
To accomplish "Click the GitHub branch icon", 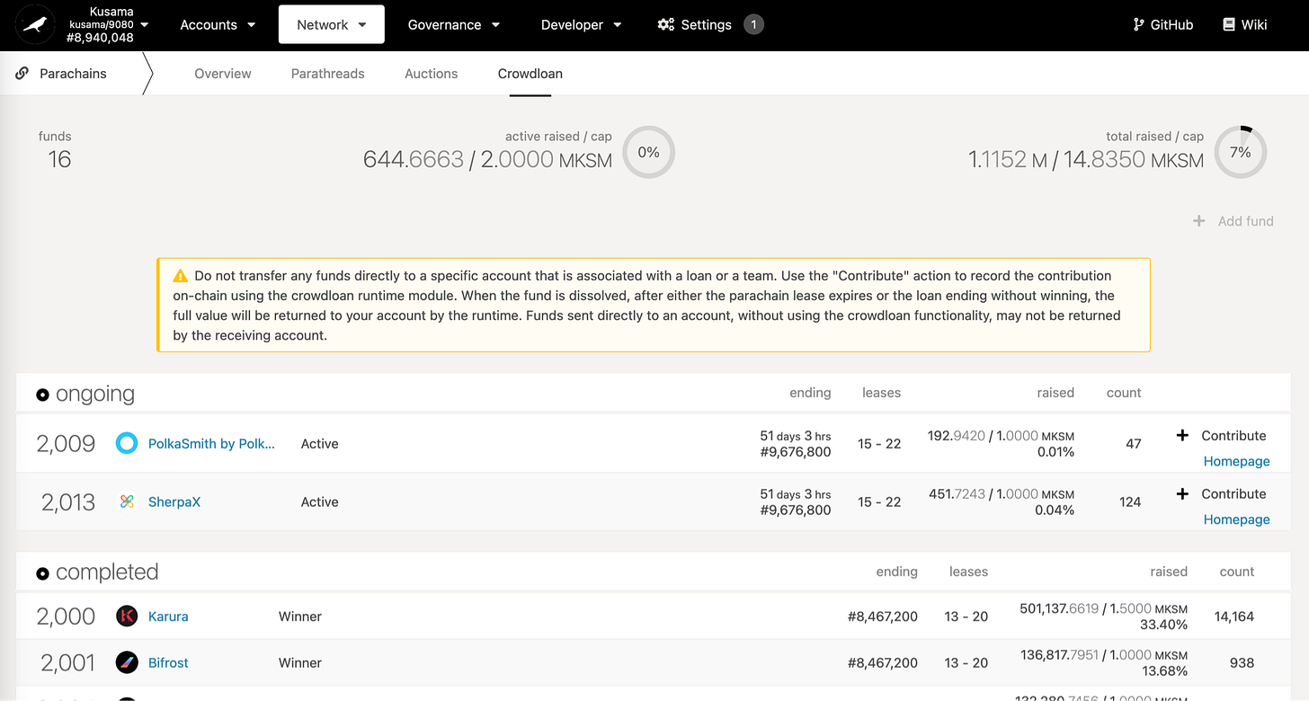I will (x=1139, y=25).
